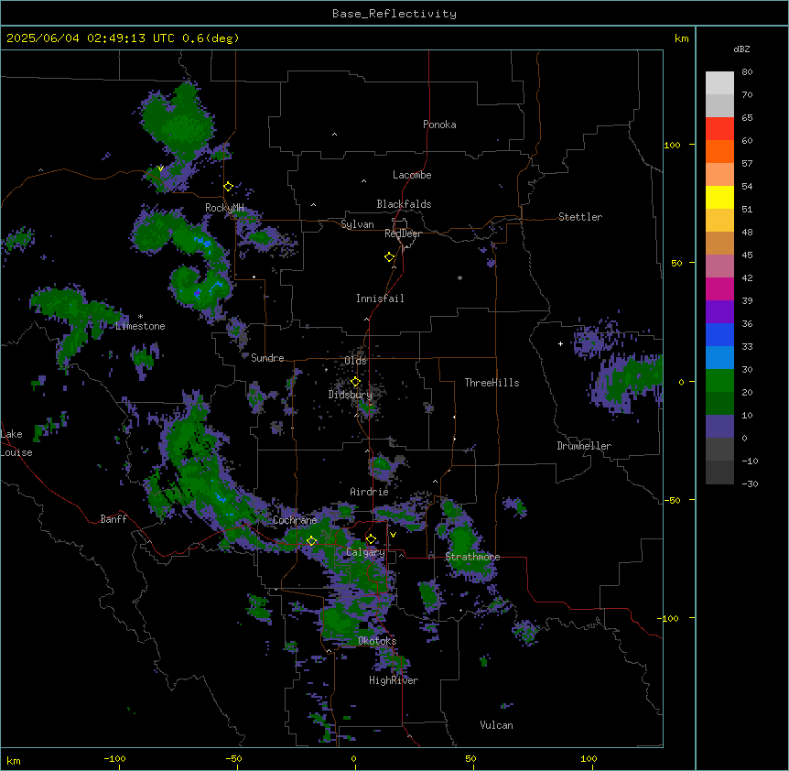Pick the indigo 0-10 dBZ swatch
Image resolution: width=789 pixels, height=771 pixels.
[719, 427]
